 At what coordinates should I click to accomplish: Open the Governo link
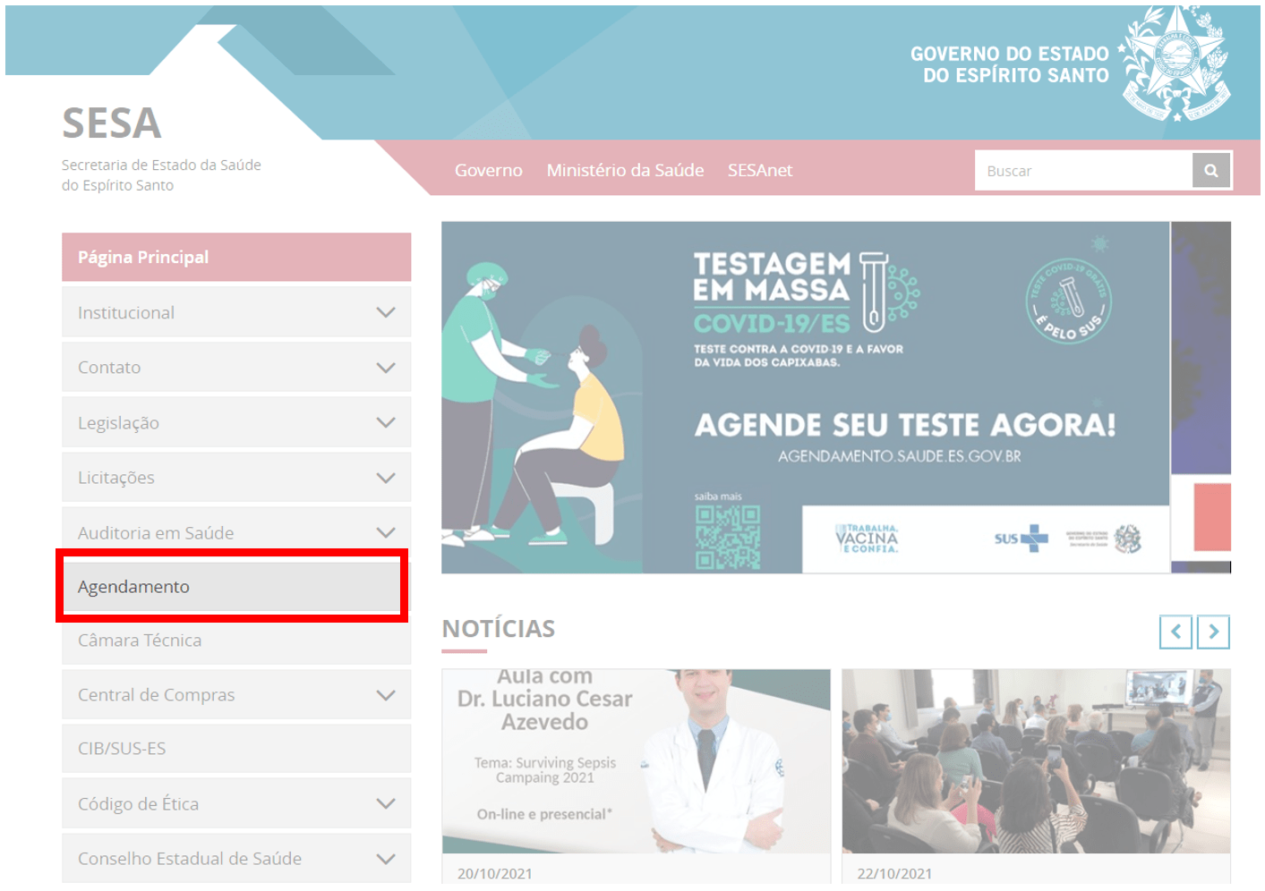pyautogui.click(x=488, y=170)
